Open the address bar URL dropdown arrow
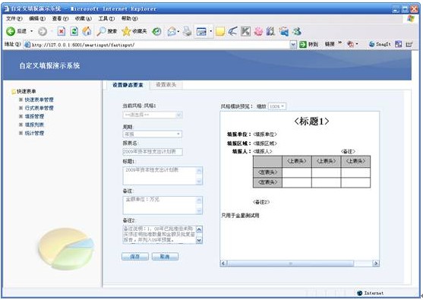This screenshot has height=300, width=423. pos(293,45)
